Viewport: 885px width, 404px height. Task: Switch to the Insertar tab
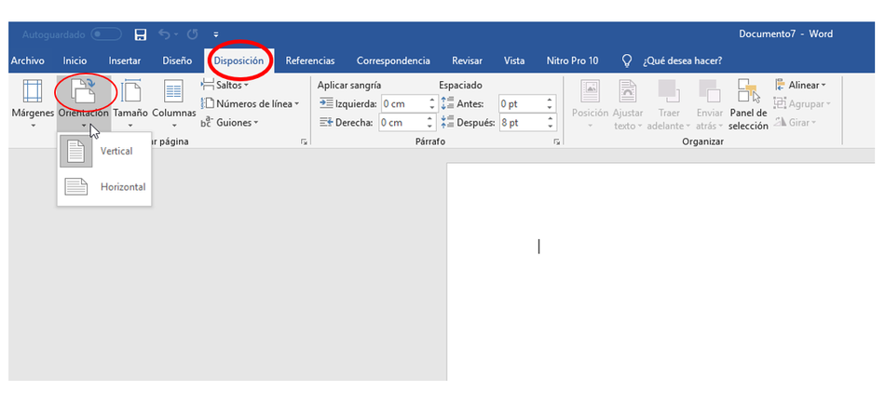coord(125,61)
